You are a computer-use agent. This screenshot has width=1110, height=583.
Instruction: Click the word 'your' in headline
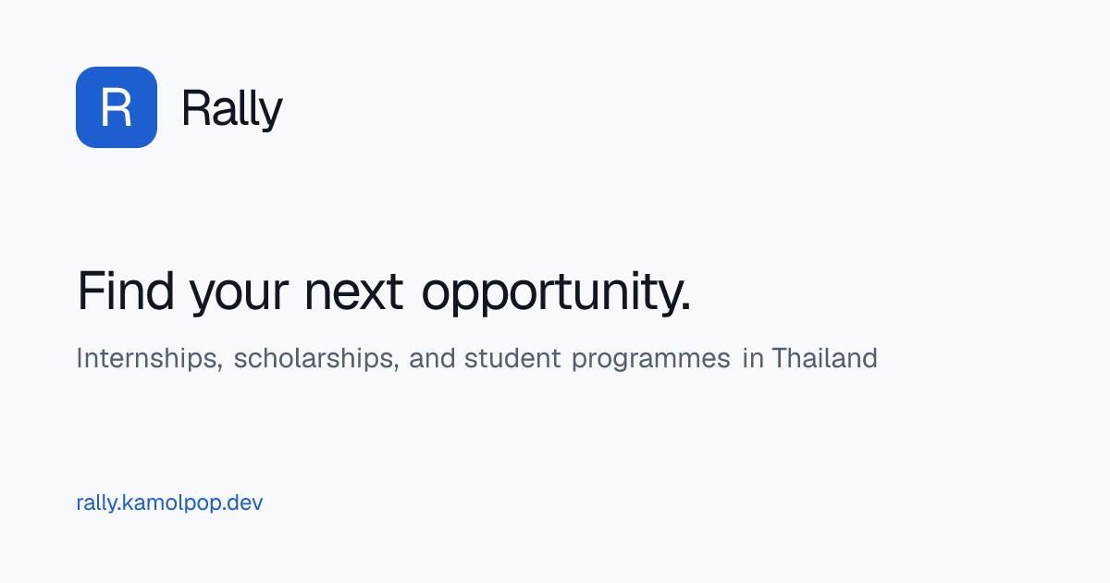(240, 297)
